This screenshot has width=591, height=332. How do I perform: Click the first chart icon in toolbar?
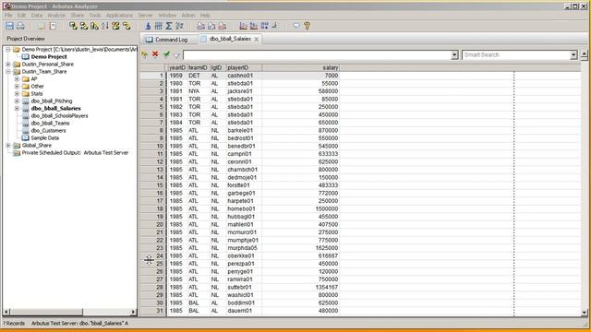click(x=244, y=26)
